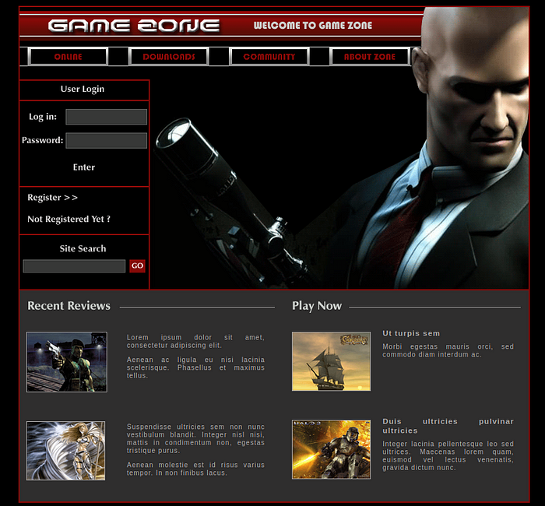545x506 pixels.
Task: Click the Aenean molestie est id risus paragraph
Action: [x=195, y=469]
